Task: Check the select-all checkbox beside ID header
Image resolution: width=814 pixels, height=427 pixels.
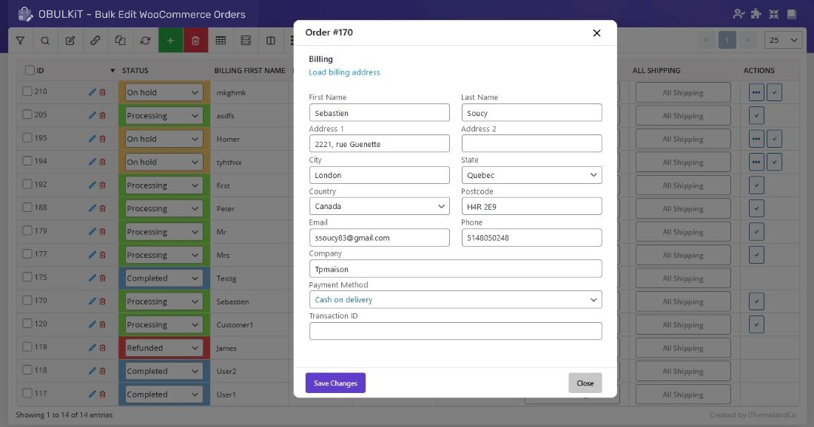Action: (30, 70)
